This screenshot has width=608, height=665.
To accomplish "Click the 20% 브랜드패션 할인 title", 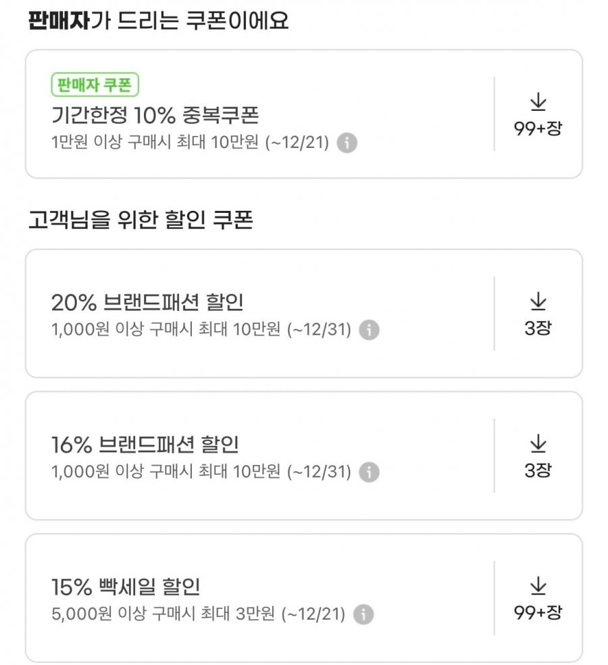I will pyautogui.click(x=147, y=302).
